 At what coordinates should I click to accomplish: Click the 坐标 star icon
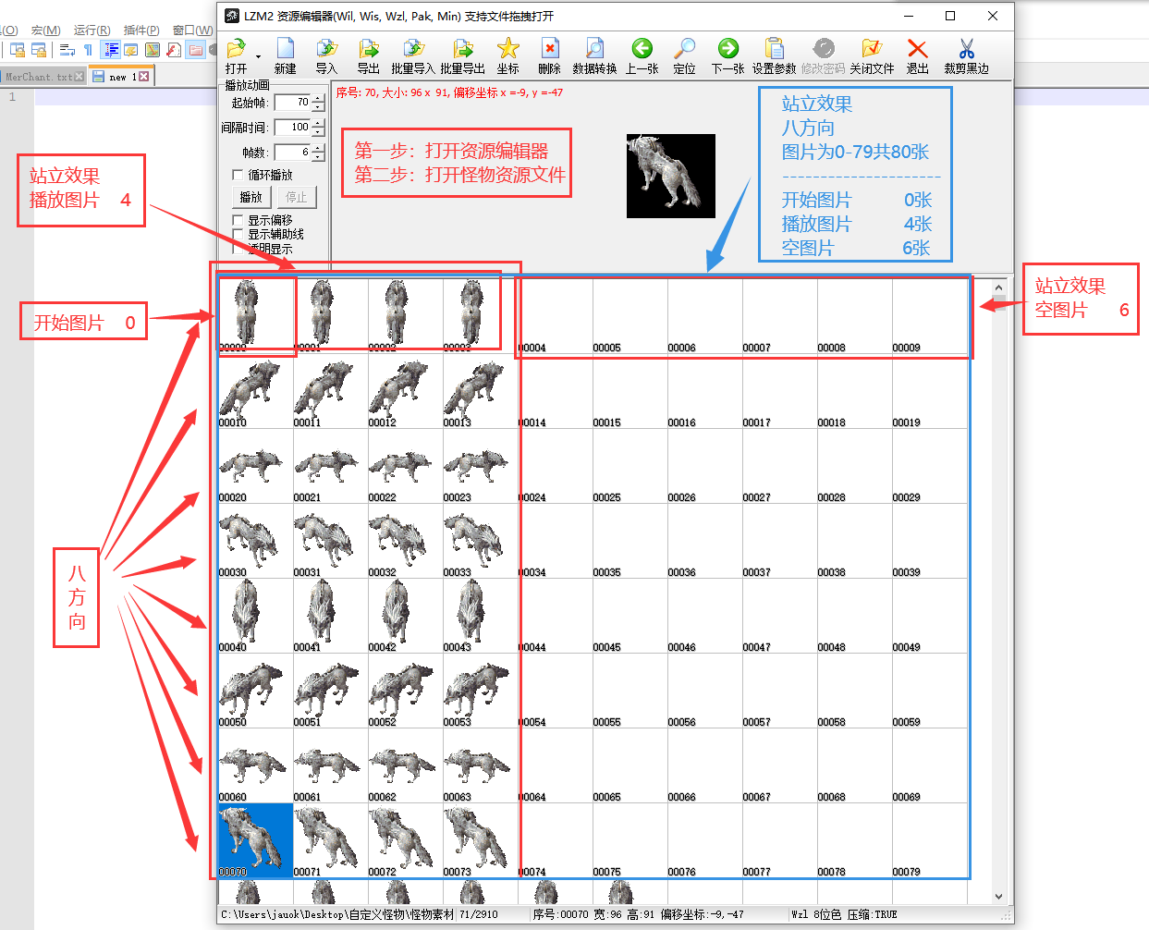507,49
